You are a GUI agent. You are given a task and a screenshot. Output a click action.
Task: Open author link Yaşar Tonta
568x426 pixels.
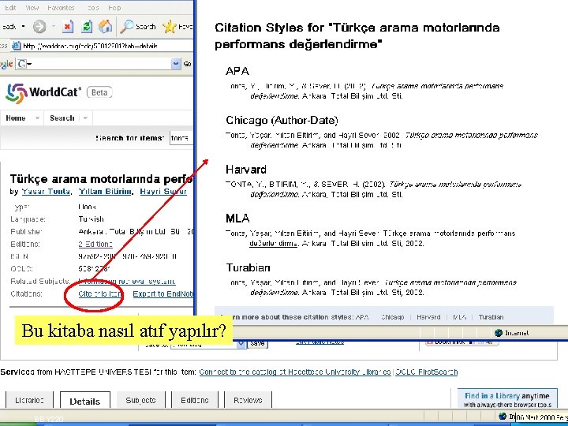click(x=46, y=192)
